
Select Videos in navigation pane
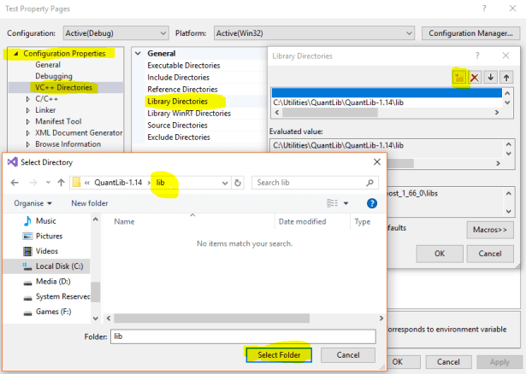(47, 251)
